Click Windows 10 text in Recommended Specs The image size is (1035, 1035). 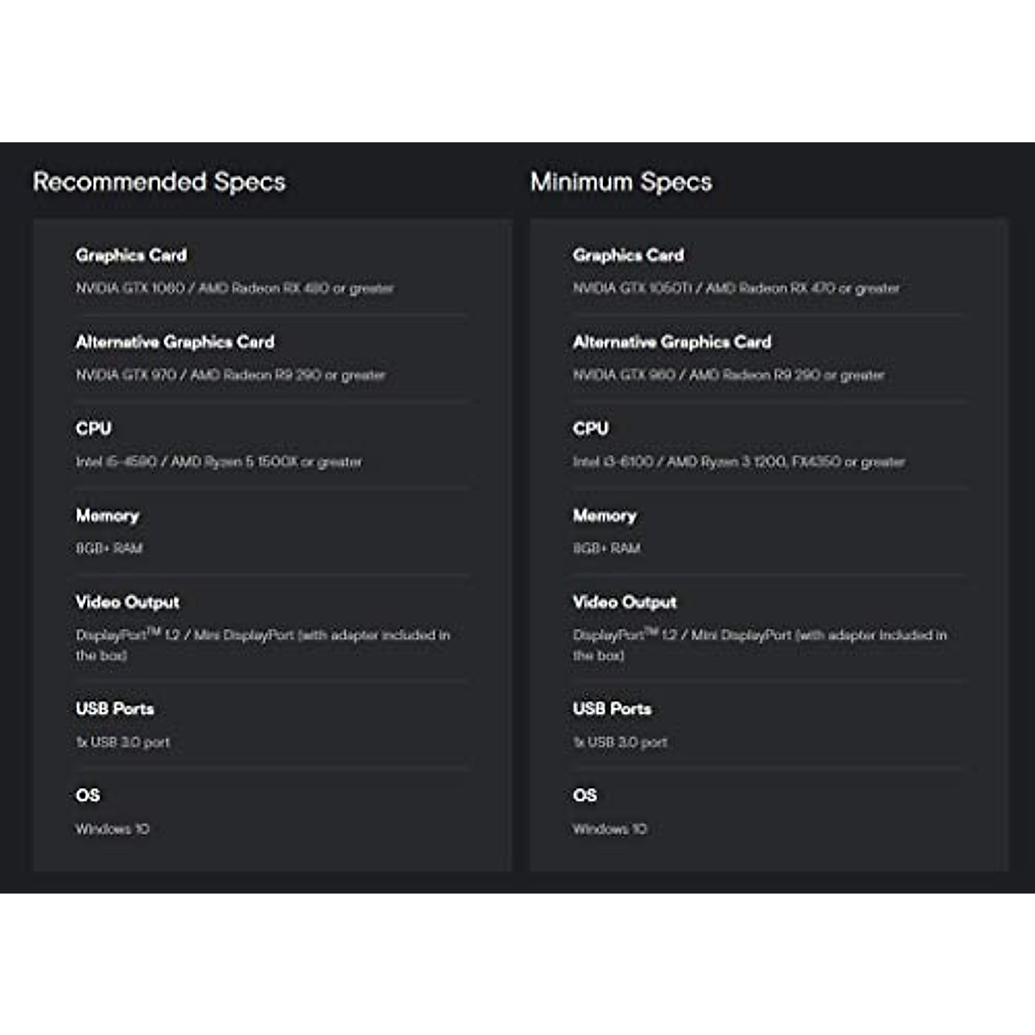[112, 829]
